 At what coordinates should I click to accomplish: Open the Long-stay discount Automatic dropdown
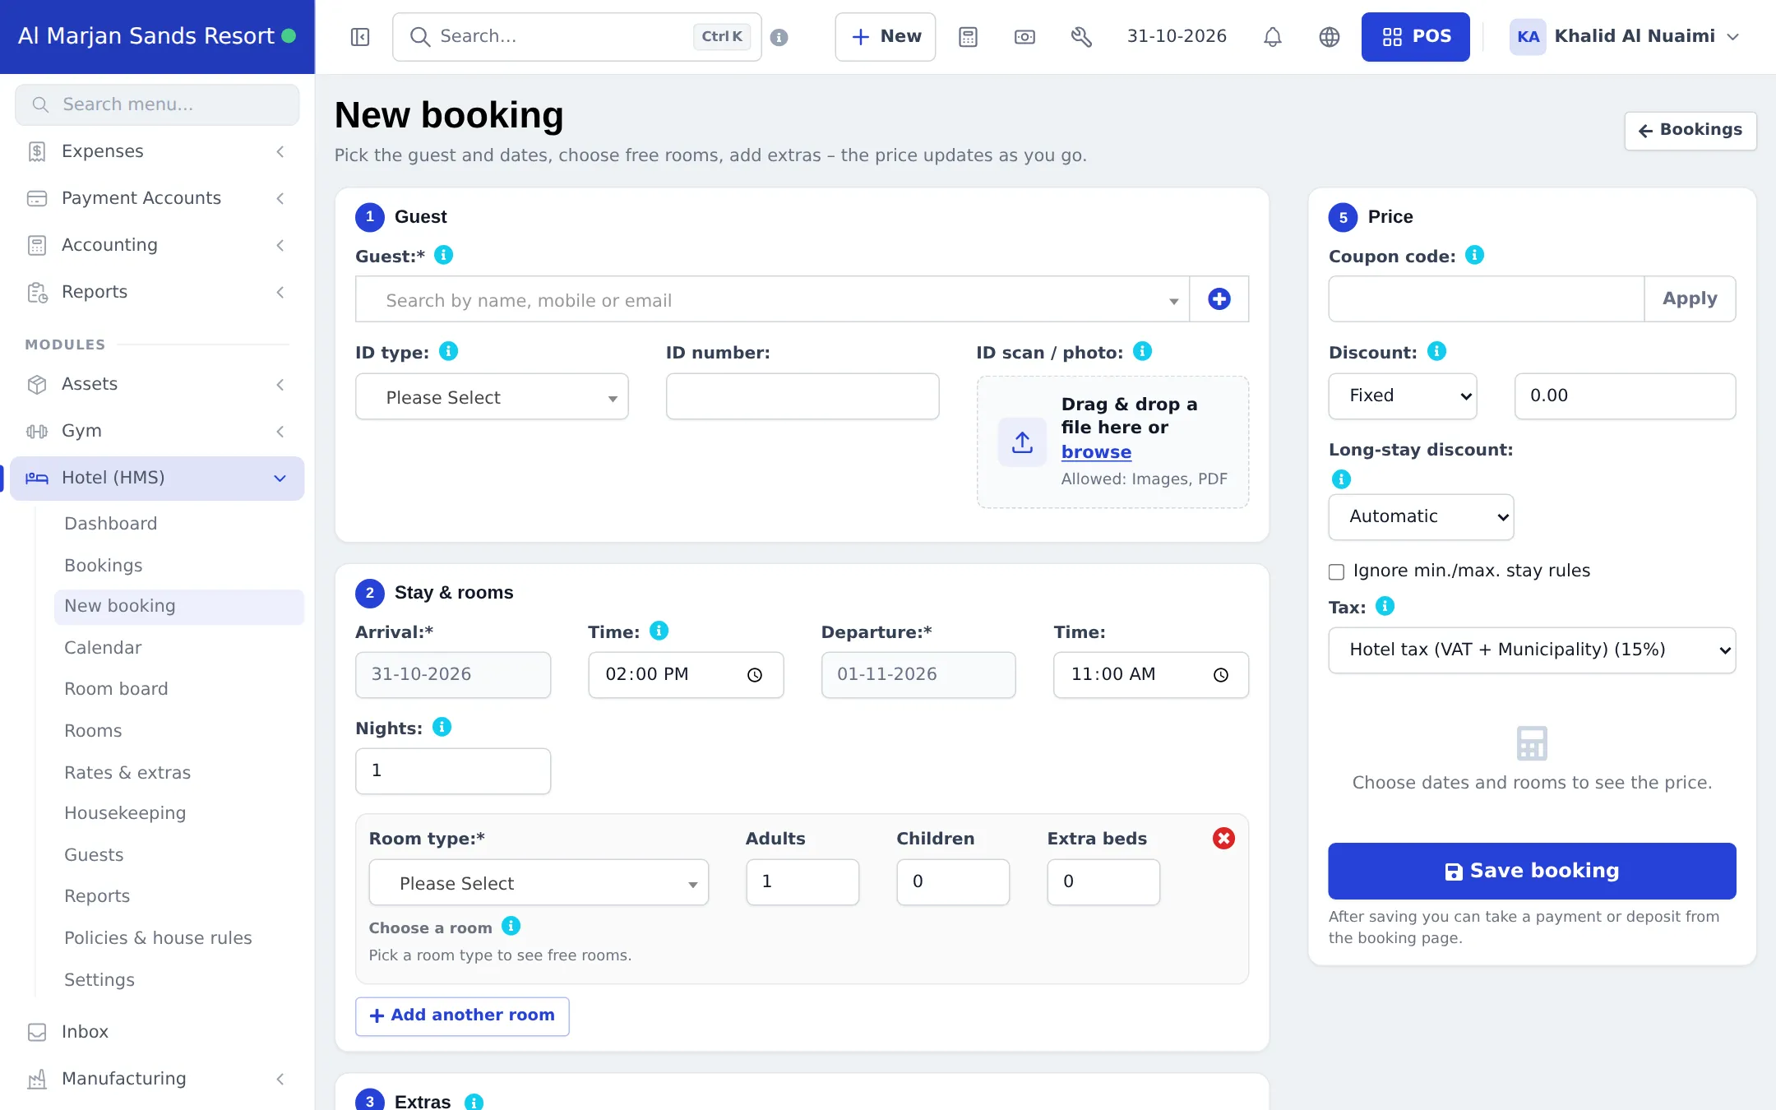[x=1421, y=516]
